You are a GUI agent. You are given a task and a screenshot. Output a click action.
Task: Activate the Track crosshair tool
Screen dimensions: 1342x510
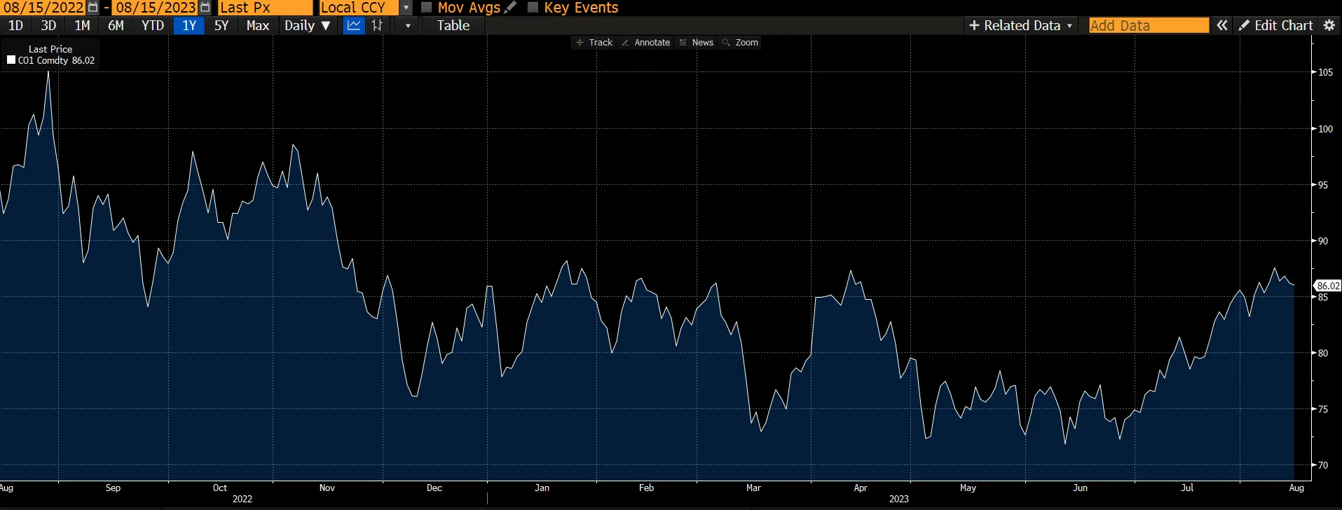594,43
